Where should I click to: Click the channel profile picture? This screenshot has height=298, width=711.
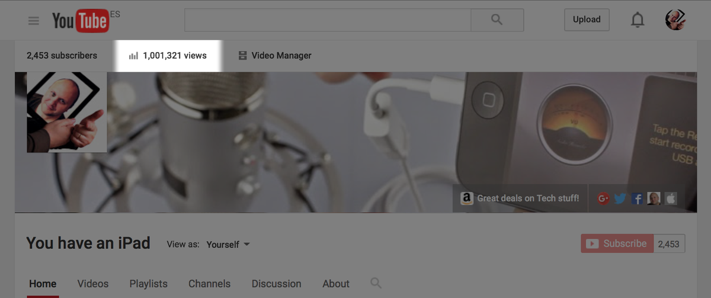pyautogui.click(x=67, y=112)
